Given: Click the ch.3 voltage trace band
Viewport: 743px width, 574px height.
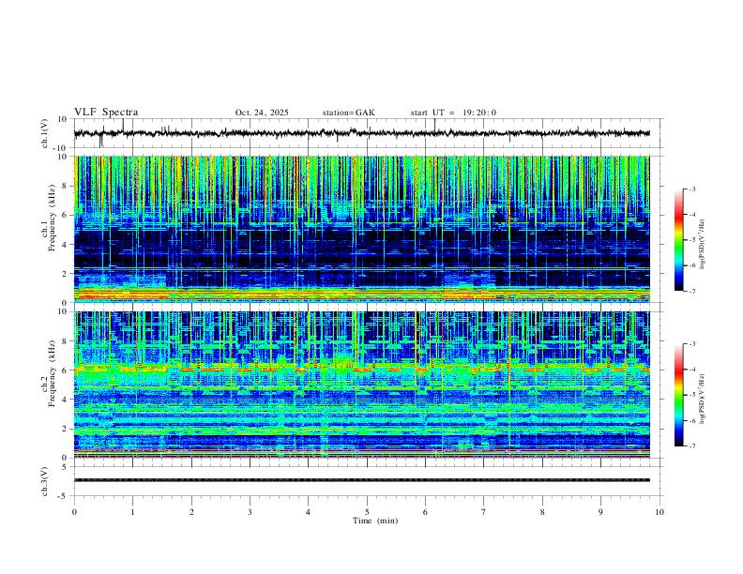Looking at the screenshot, I should [x=361, y=480].
